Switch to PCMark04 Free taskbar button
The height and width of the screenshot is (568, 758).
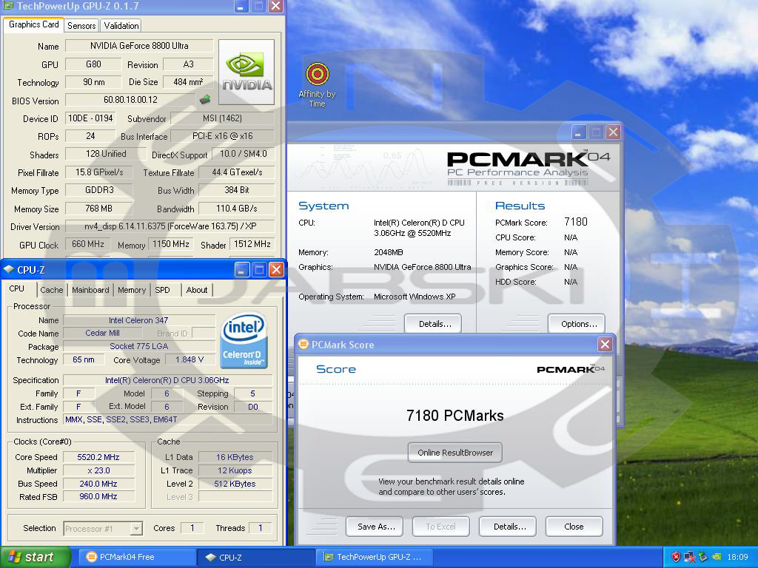[x=137, y=558]
